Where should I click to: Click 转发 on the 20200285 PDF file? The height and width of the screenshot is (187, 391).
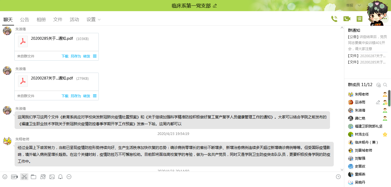(87, 56)
